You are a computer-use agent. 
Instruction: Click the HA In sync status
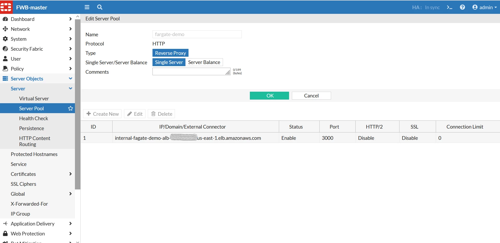tap(426, 8)
